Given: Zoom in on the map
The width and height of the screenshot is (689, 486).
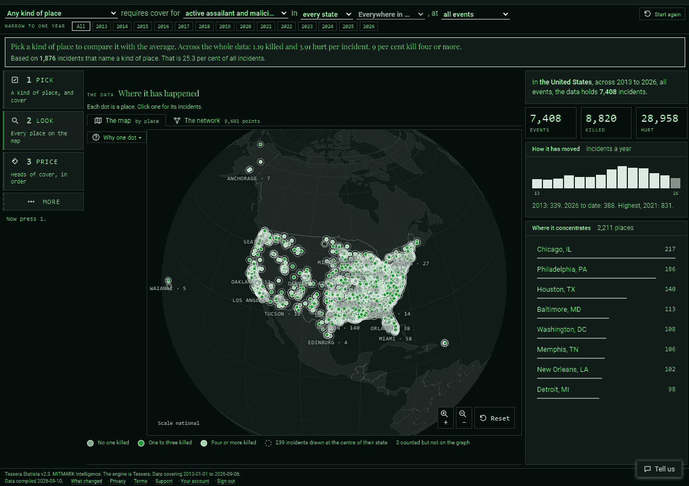Looking at the screenshot, I should 445,417.
